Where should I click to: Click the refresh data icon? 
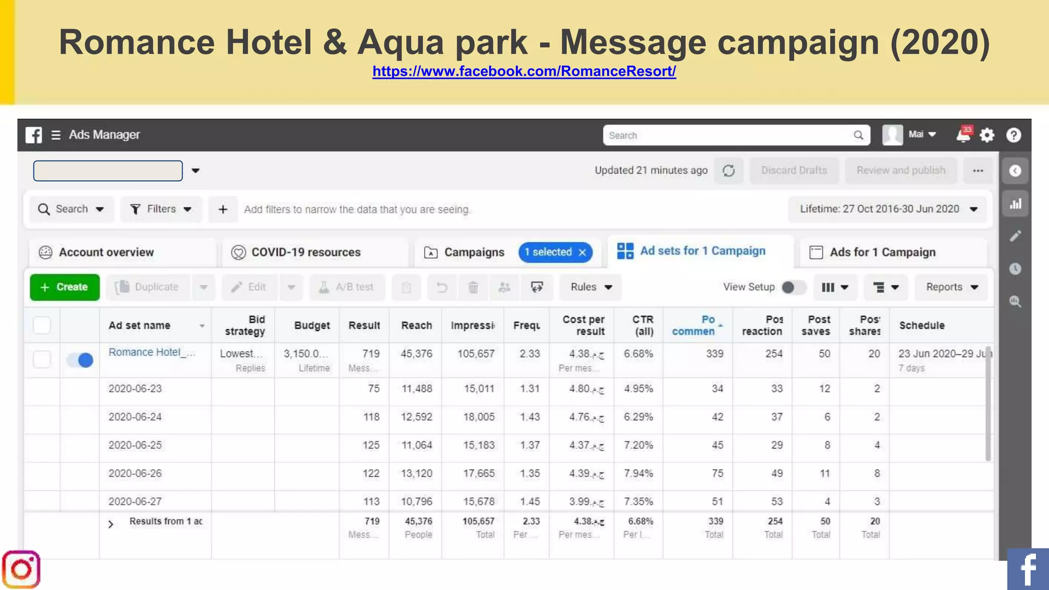728,171
